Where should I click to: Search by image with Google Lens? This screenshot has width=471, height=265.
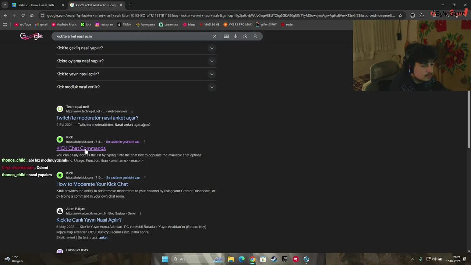[x=245, y=36]
